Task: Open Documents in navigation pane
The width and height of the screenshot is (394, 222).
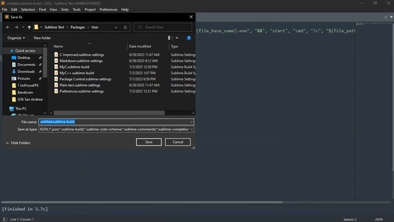Action: [x=26, y=65]
